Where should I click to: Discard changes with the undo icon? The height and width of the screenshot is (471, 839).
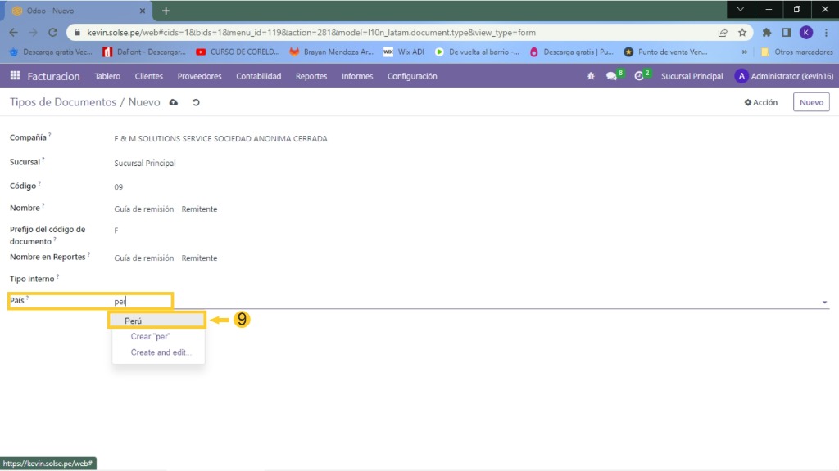(196, 103)
